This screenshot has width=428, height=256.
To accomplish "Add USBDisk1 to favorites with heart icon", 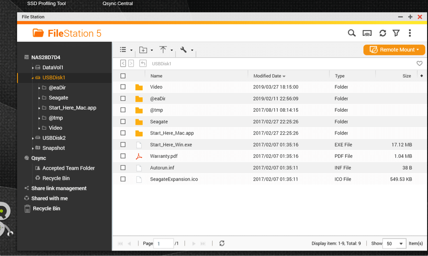I will [419, 64].
